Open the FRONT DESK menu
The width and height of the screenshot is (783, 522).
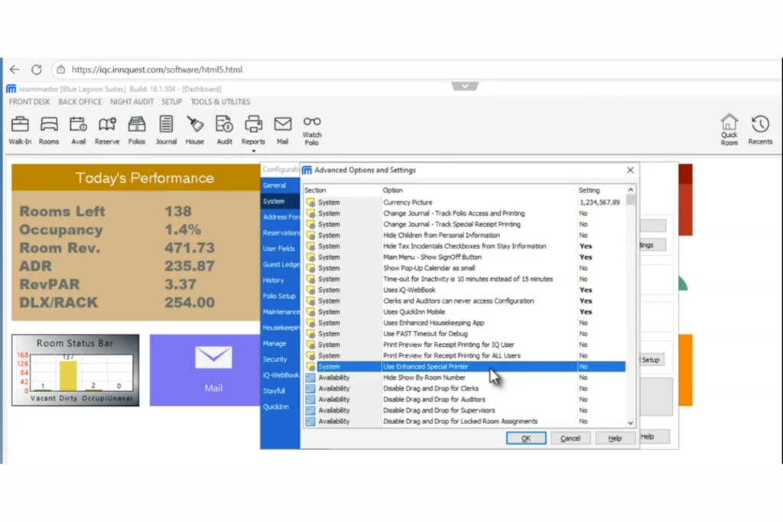(30, 102)
